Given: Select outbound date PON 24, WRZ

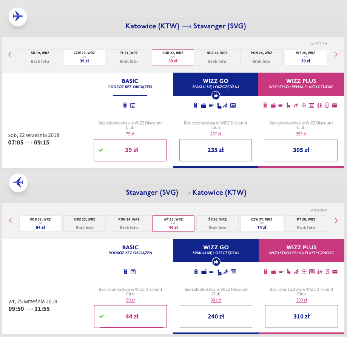Looking at the screenshot, I should coord(261,57).
